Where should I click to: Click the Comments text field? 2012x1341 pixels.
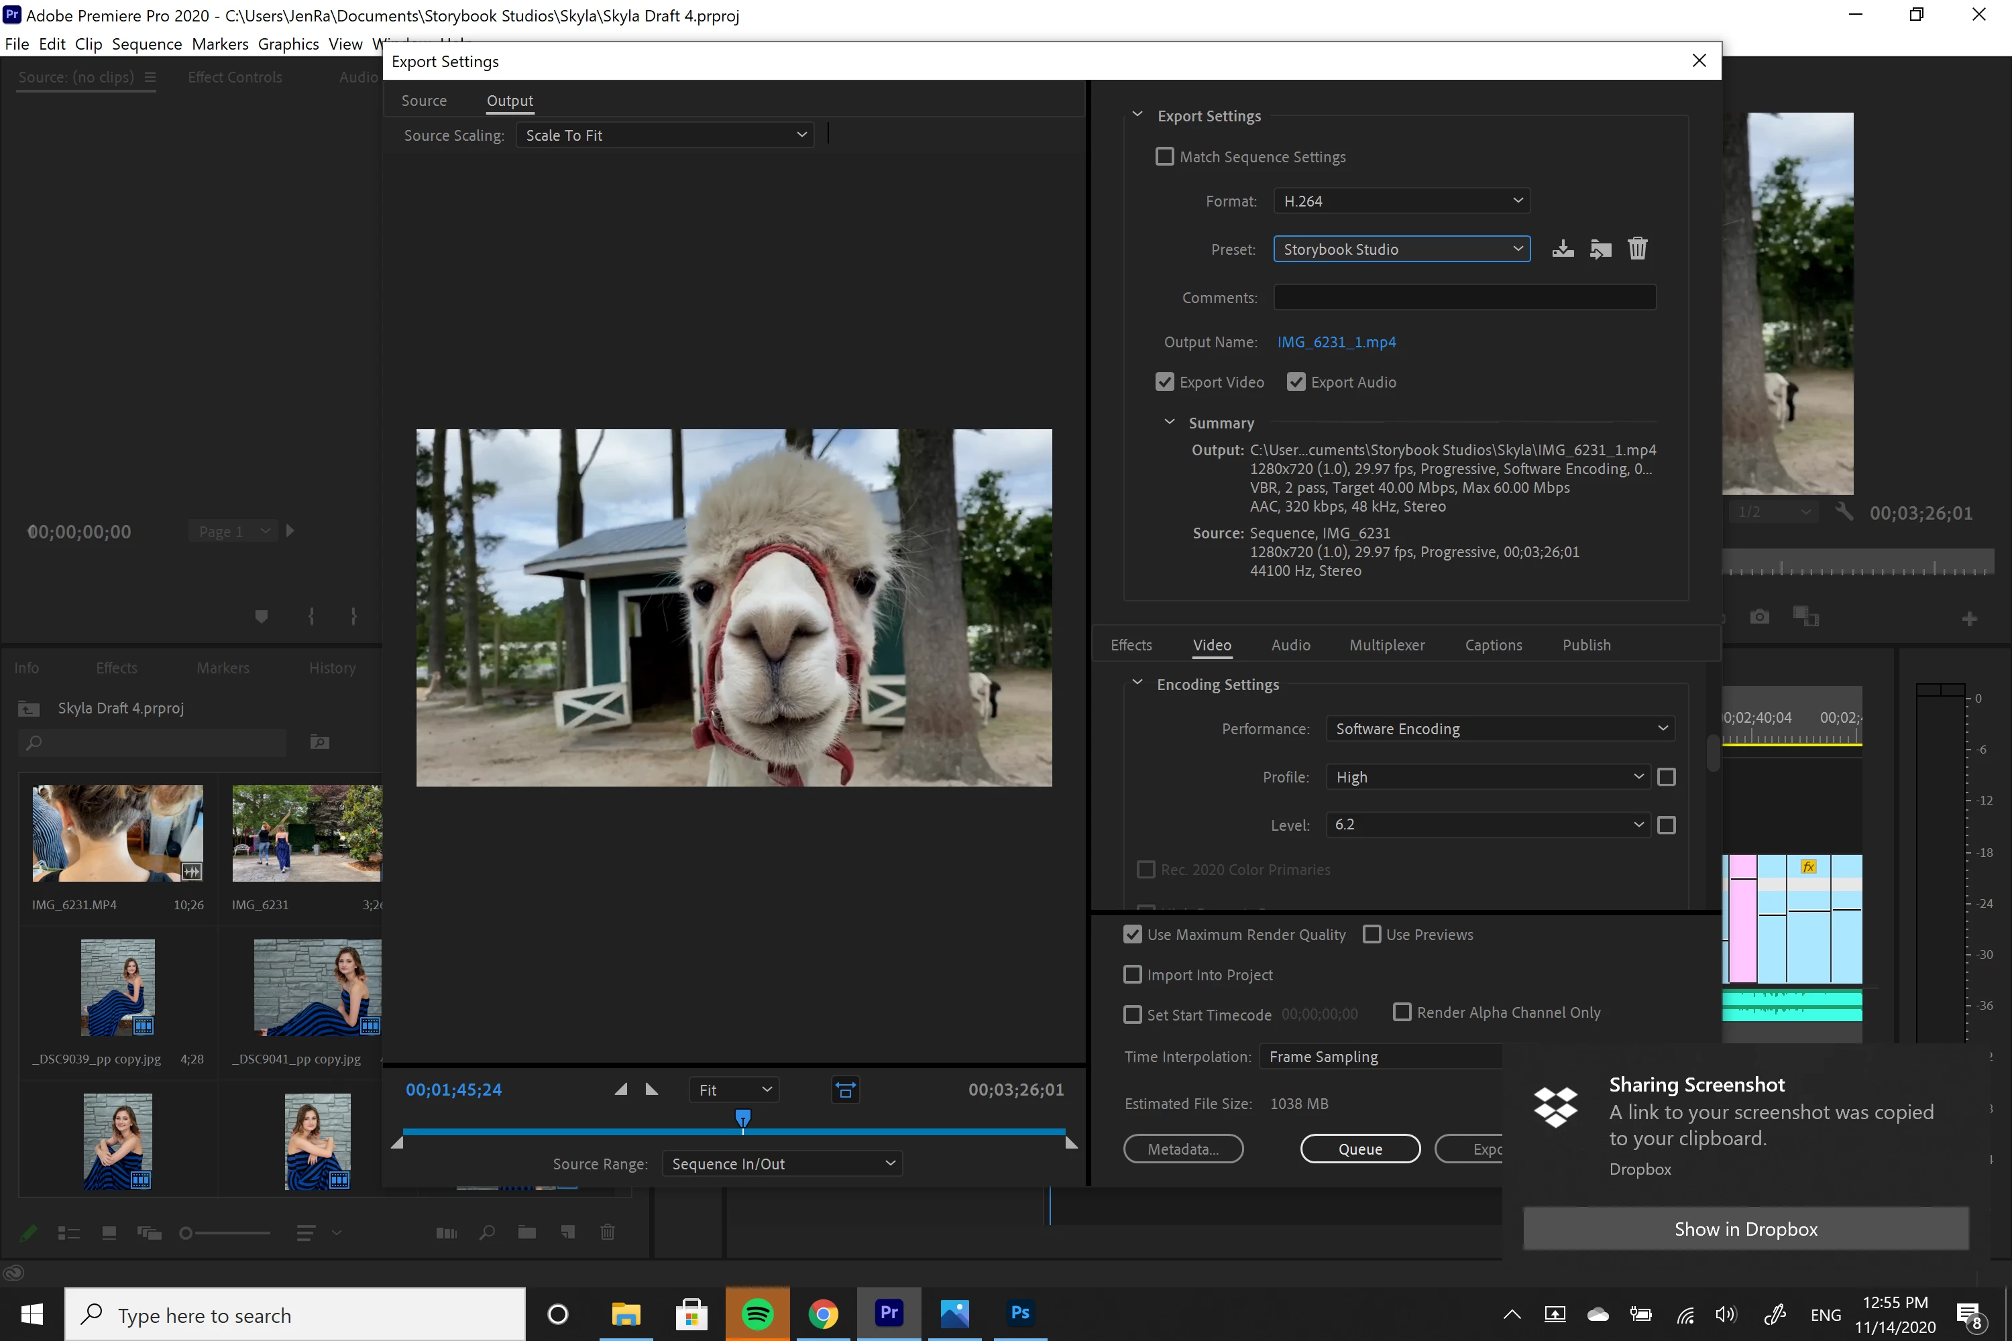(1463, 298)
